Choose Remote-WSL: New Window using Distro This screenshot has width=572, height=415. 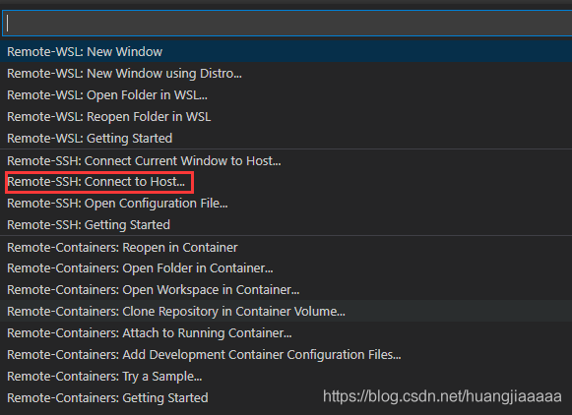pyautogui.click(x=286, y=73)
